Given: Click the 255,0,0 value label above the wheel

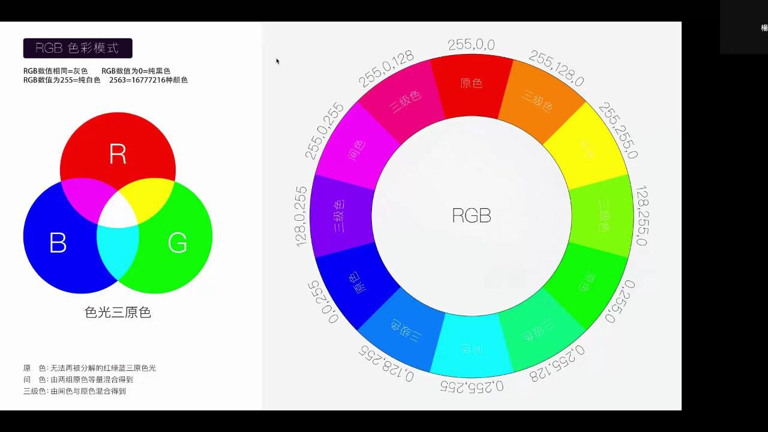Looking at the screenshot, I should (472, 44).
